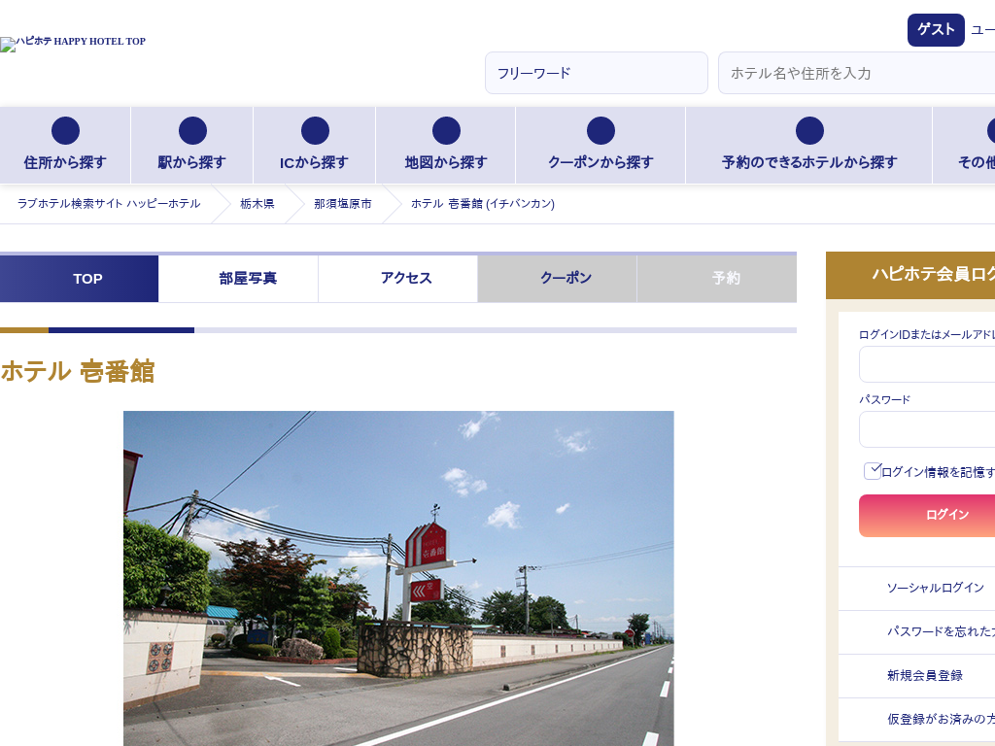Select the ゲスト user badge

pyautogui.click(x=936, y=30)
